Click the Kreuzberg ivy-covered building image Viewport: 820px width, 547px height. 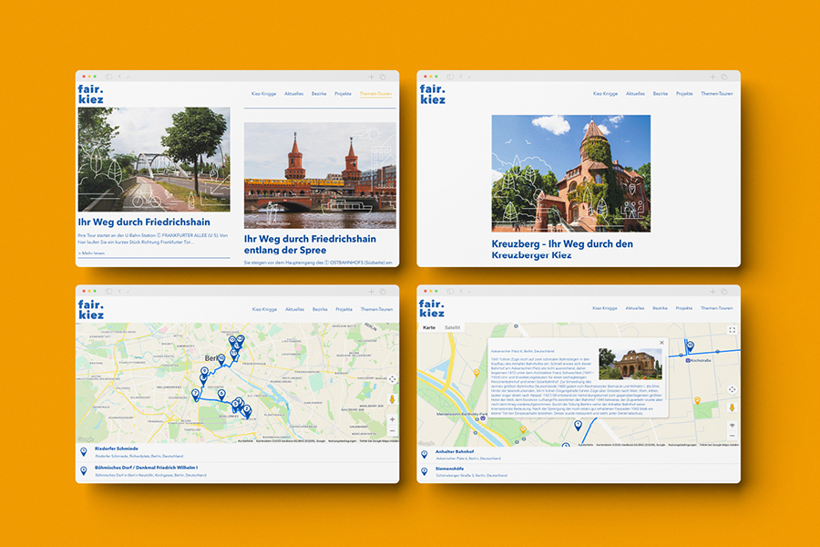(571, 173)
